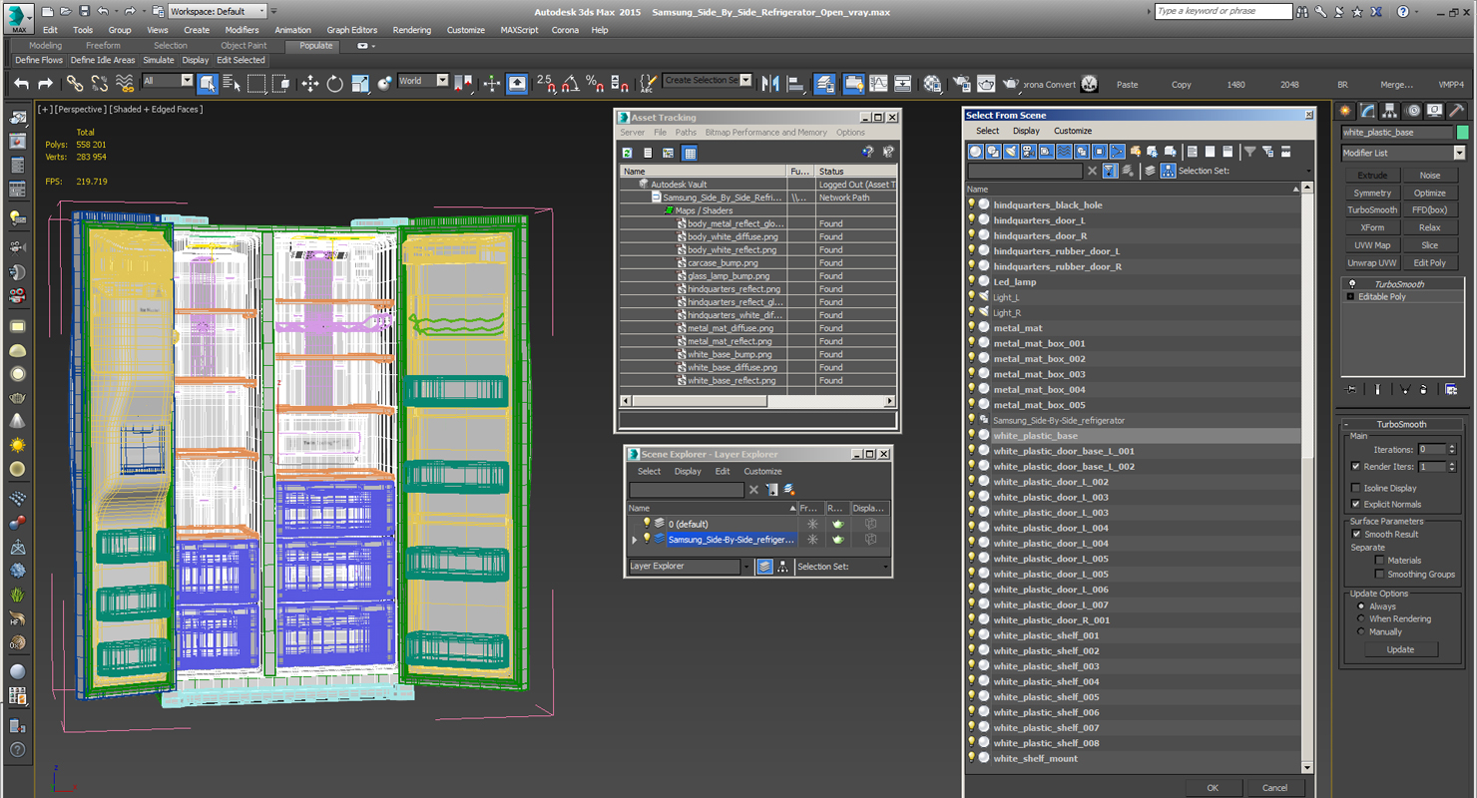Click the object name field white_plastic_base
This screenshot has width=1477, height=798.
(x=1397, y=132)
